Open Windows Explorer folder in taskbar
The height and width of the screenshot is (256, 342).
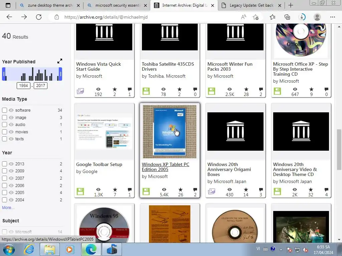(x=50, y=249)
